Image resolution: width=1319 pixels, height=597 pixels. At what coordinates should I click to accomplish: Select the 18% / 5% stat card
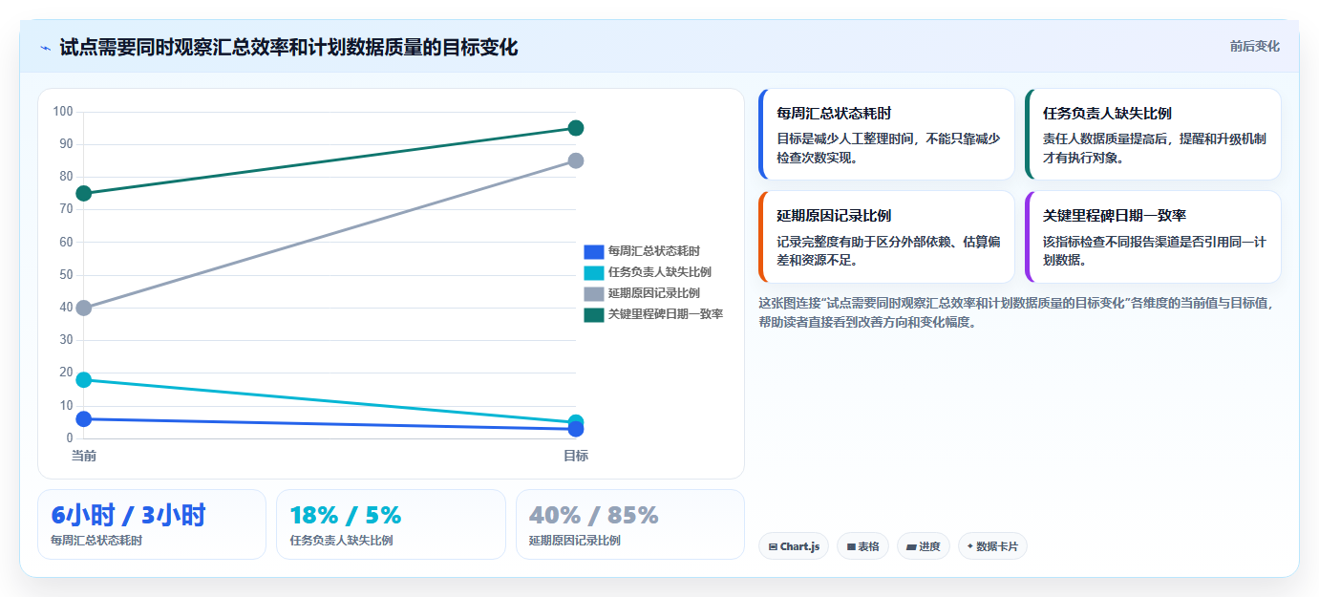coord(391,524)
